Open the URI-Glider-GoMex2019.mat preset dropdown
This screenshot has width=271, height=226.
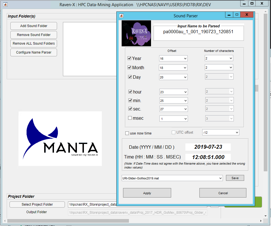tap(172, 178)
